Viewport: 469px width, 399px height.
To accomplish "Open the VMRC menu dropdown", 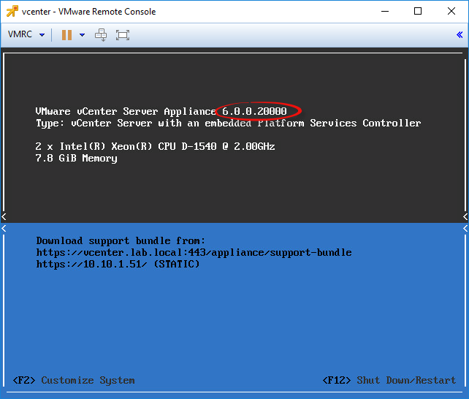I will [x=42, y=35].
